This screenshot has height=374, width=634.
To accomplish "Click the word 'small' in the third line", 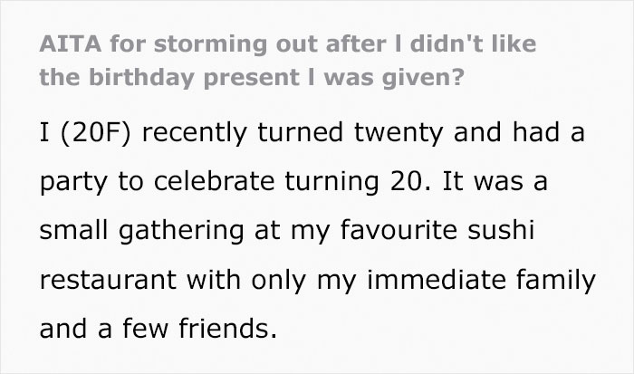I will point(74,230).
